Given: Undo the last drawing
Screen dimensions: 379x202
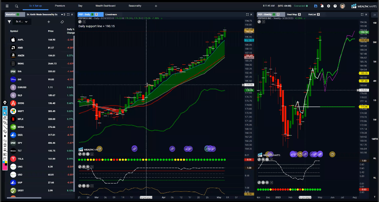Looking at the screenshot, I should click(x=5, y=141).
